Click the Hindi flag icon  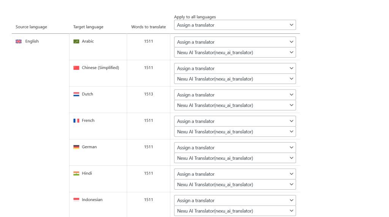pyautogui.click(x=76, y=173)
